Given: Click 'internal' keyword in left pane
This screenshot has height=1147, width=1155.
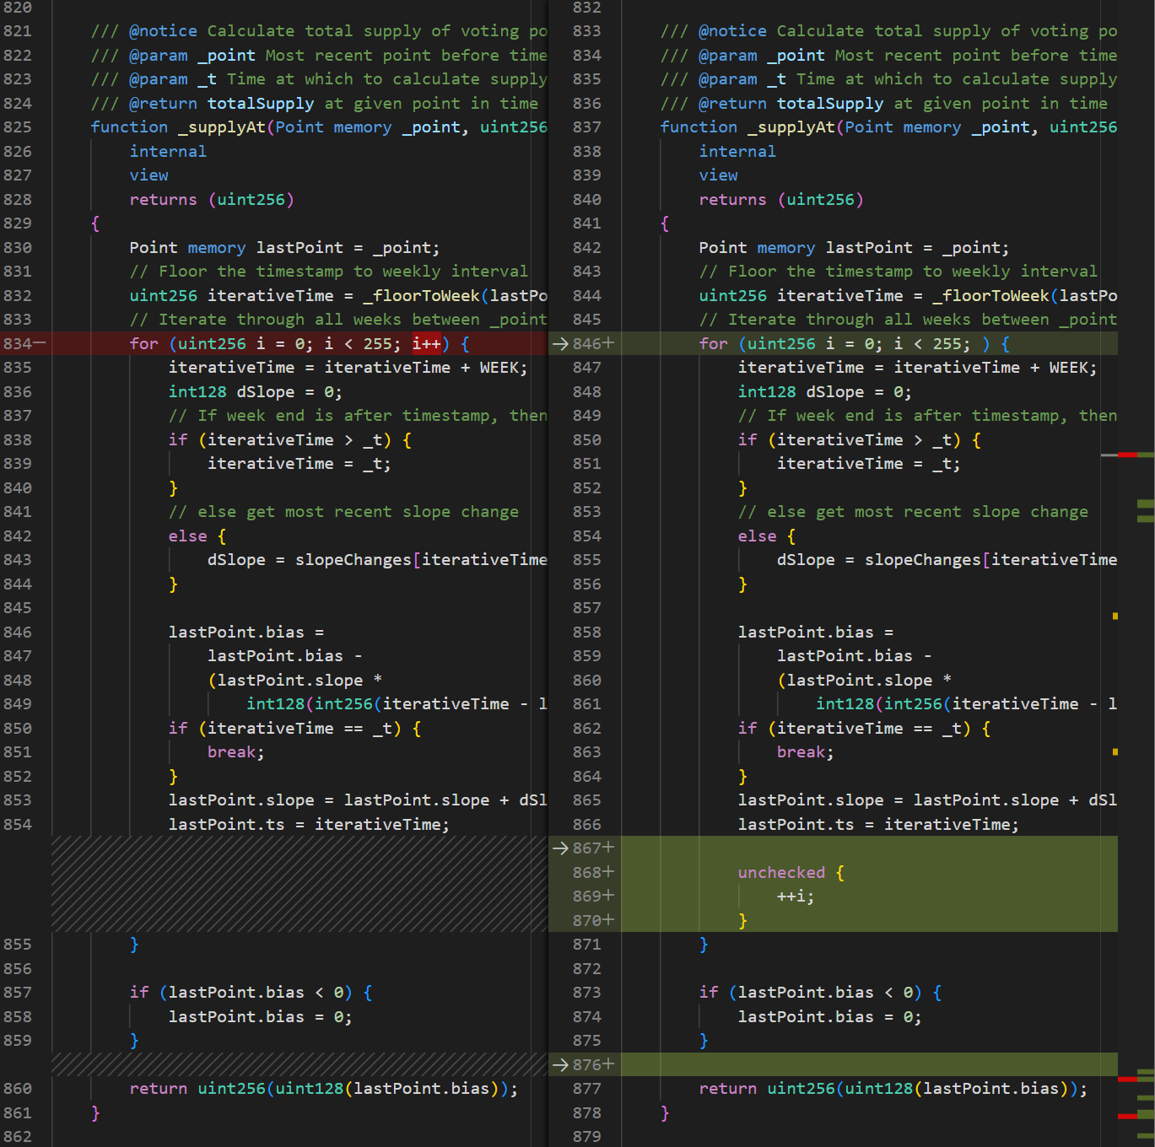Looking at the screenshot, I should pos(168,151).
